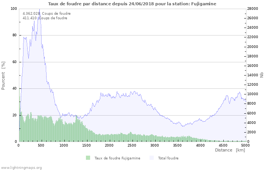This screenshot has height=170, width=265.
Task: Click the 'Distance [km]' axis label
Action: 230,150
